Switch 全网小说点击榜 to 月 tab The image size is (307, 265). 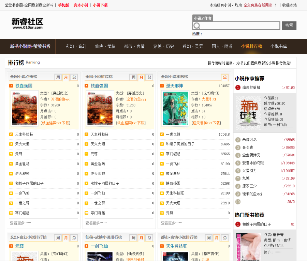pyautogui.click(x=66, y=77)
